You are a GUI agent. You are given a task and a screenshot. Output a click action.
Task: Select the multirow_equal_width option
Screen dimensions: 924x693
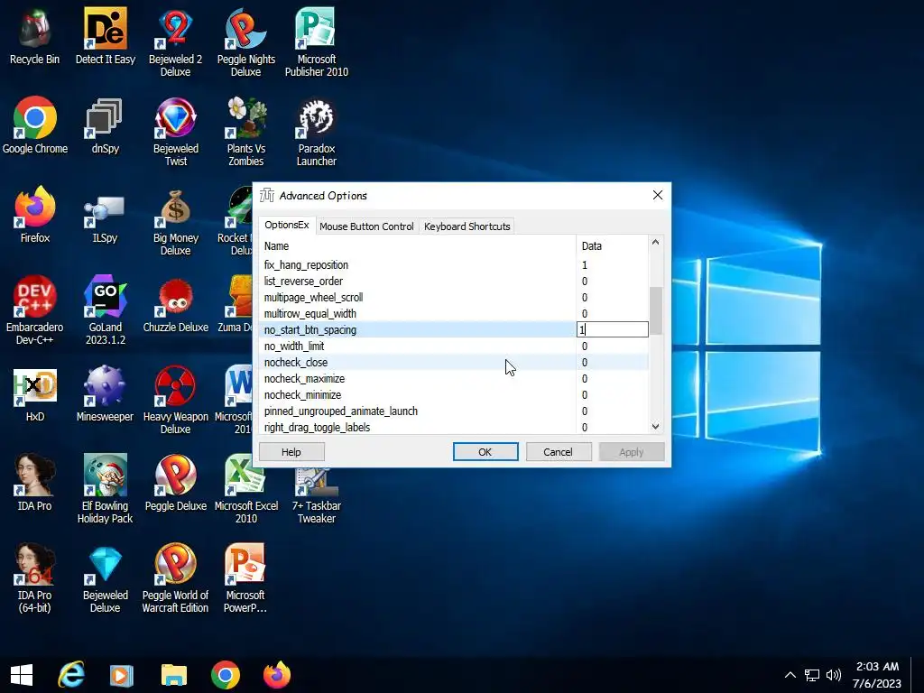pos(454,313)
